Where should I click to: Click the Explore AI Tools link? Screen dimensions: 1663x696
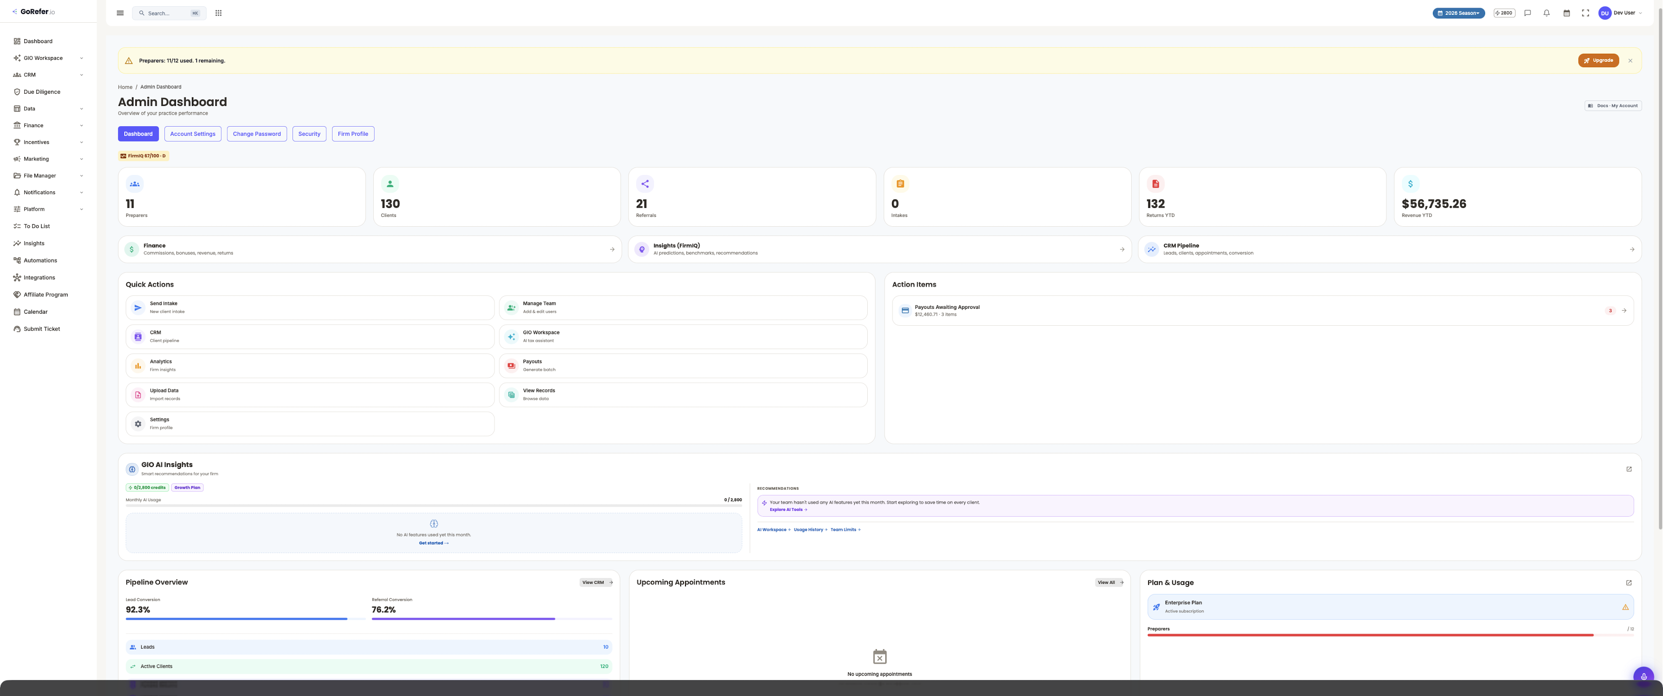(788, 509)
